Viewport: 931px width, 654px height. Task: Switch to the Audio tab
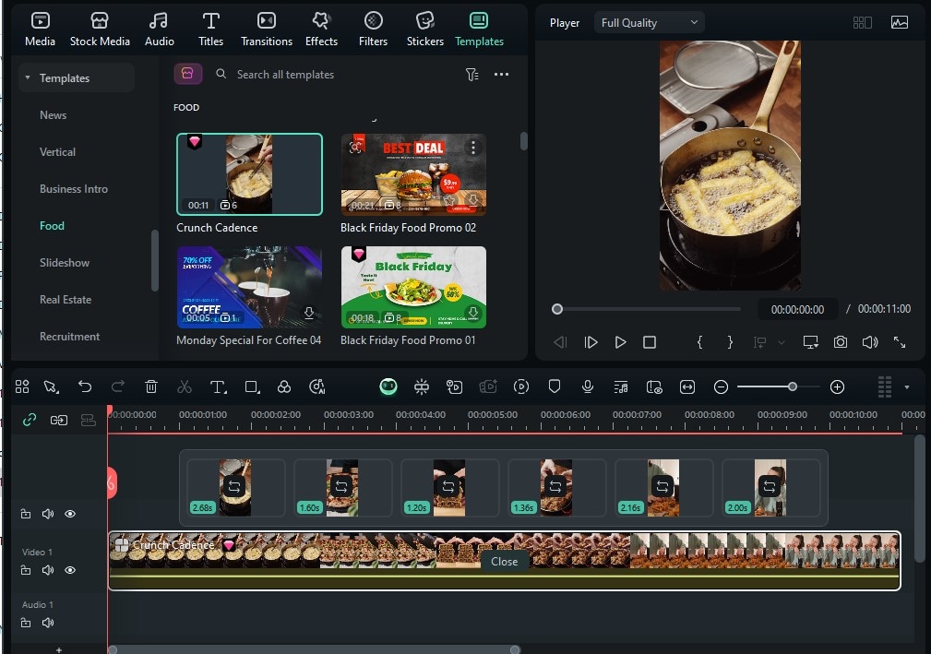tap(159, 30)
